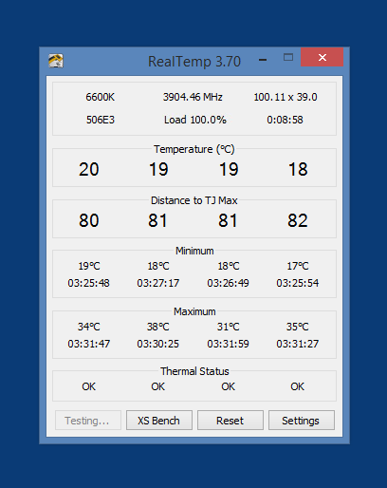Minimize the RealTemp window

(x=263, y=59)
